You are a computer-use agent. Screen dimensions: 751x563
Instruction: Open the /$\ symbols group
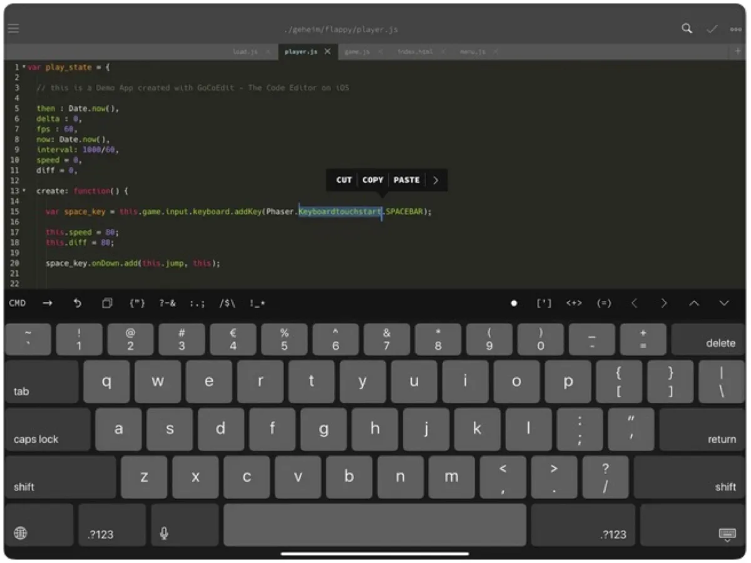[x=227, y=303]
